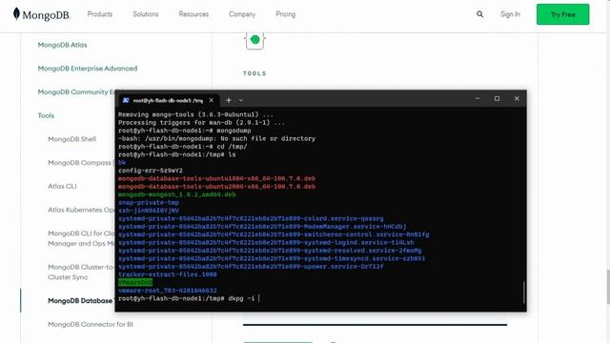This screenshot has width=610, height=343.
Task: Open MongoDB Connector for BI item
Action: pyautogui.click(x=91, y=324)
